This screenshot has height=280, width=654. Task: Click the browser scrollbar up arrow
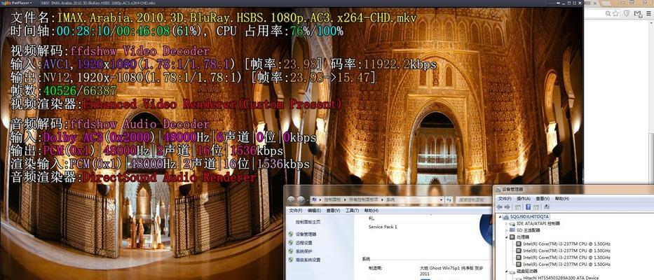pyautogui.click(x=651, y=23)
